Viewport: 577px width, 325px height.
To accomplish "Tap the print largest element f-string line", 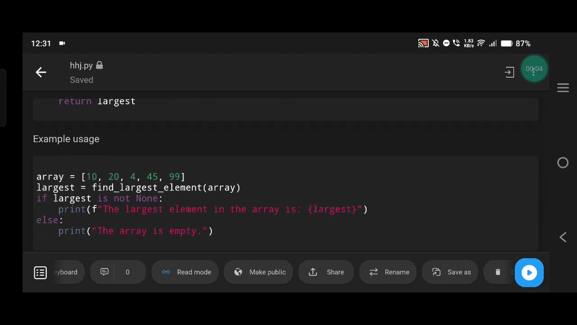I will (213, 209).
